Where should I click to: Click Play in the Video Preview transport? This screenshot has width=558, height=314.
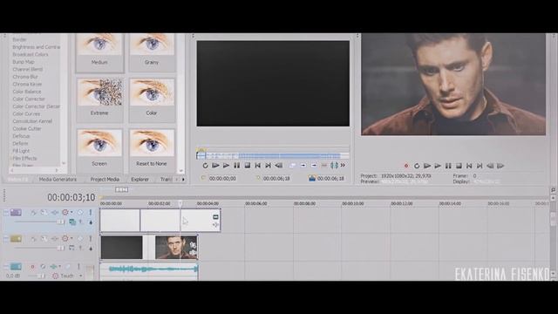click(438, 166)
